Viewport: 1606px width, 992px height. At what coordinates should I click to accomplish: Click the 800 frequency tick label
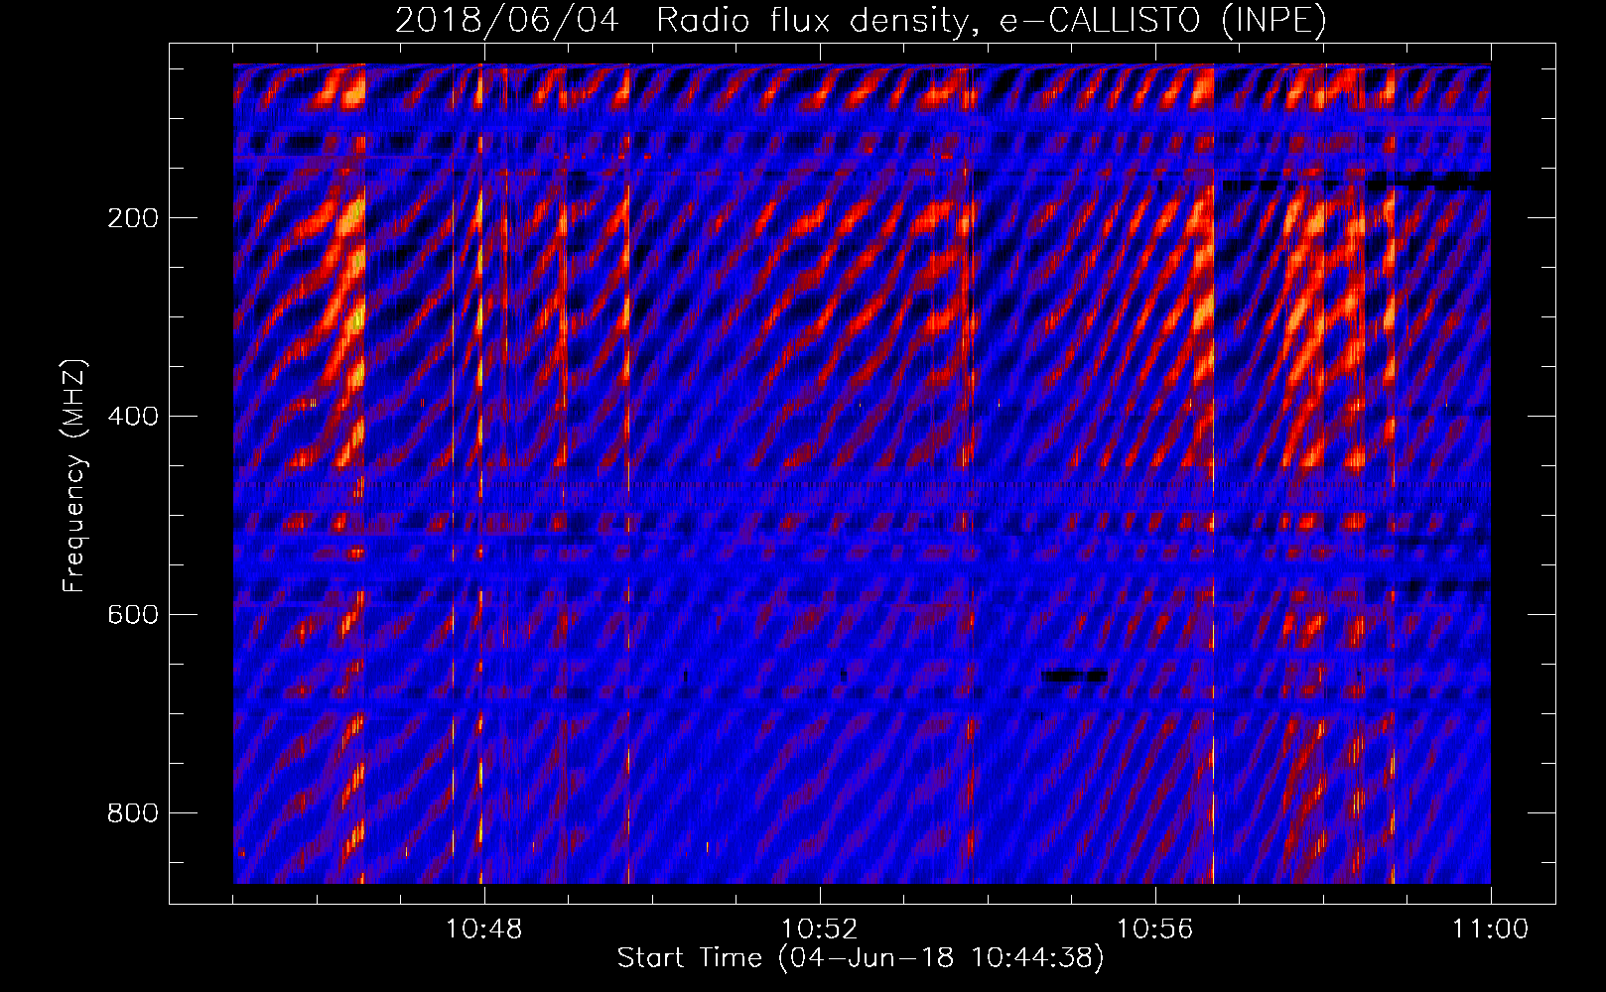pyautogui.click(x=133, y=813)
